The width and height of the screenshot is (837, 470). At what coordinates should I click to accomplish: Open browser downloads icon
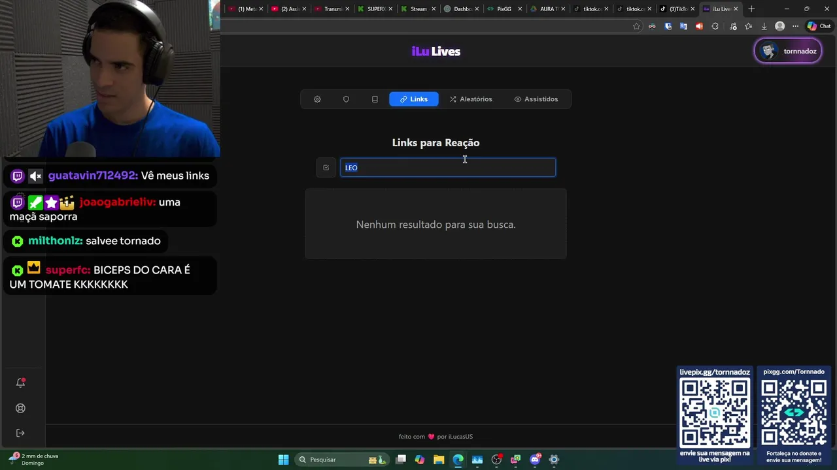coord(764,26)
